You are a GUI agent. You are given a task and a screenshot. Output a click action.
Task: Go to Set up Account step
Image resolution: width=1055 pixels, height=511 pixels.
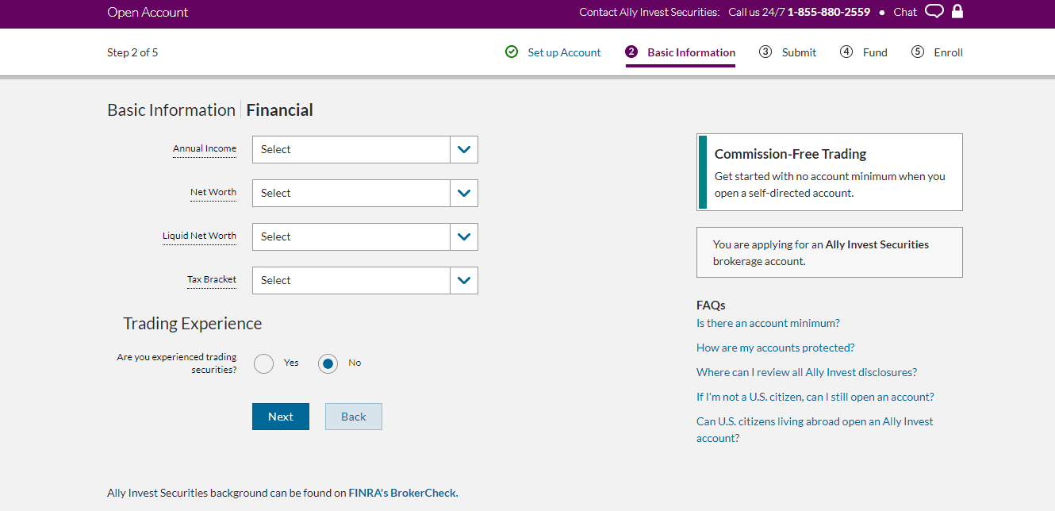pos(564,52)
